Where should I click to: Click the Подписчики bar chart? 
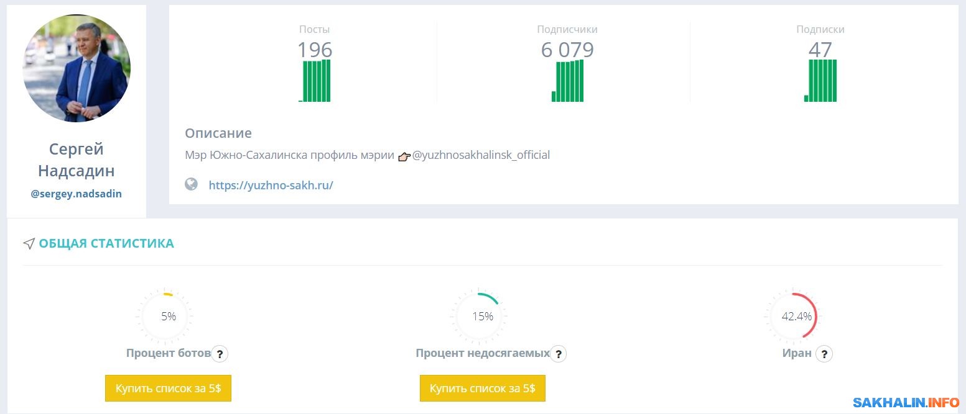pos(567,81)
